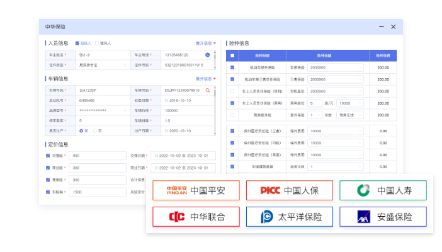442x252 pixels.
Task: Close the 中华保险 window
Action: [394, 26]
